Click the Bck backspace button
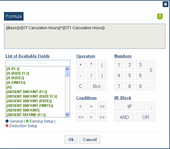The width and height of the screenshot is (170, 149). [97, 86]
